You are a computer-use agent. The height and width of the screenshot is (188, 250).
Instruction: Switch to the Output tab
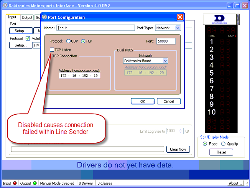27,17
